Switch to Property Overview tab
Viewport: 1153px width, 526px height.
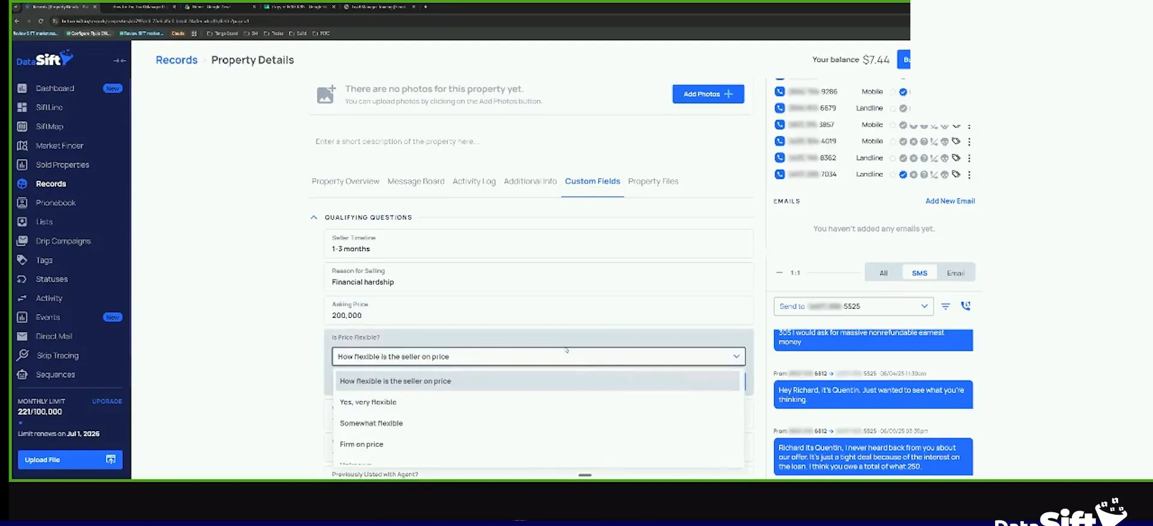point(345,181)
